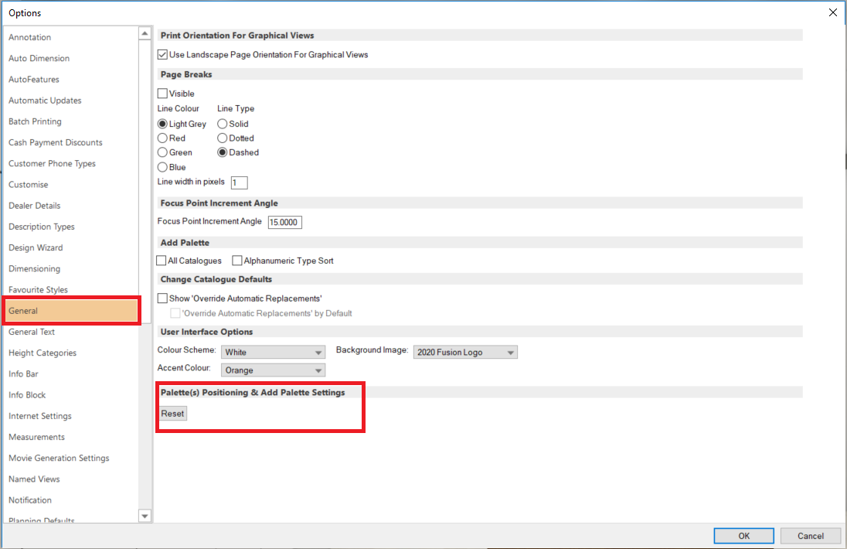The image size is (847, 549).
Task: Tick the All Catalogues checkbox
Action: (x=162, y=261)
